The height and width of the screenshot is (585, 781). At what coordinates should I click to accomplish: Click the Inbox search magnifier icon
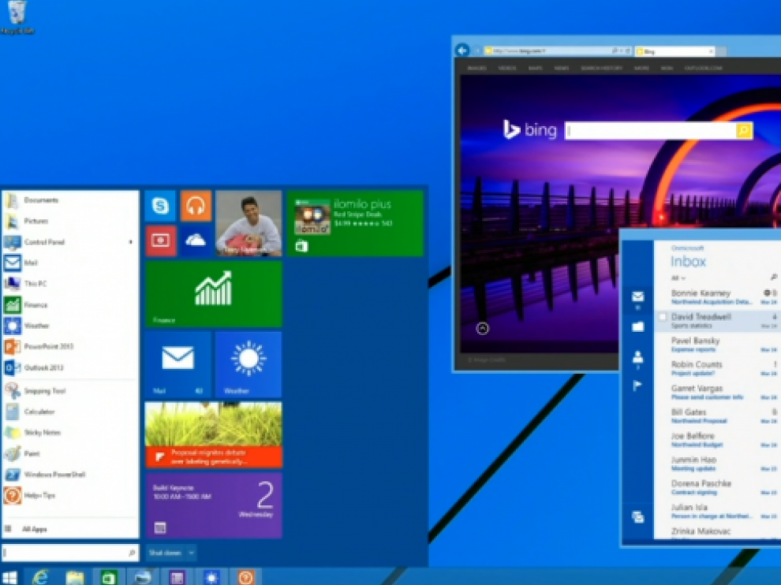pyautogui.click(x=774, y=277)
